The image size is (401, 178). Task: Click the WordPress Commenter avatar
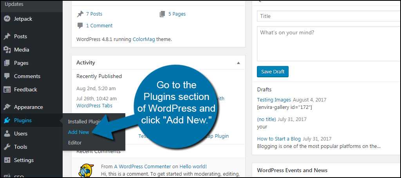(x=85, y=170)
